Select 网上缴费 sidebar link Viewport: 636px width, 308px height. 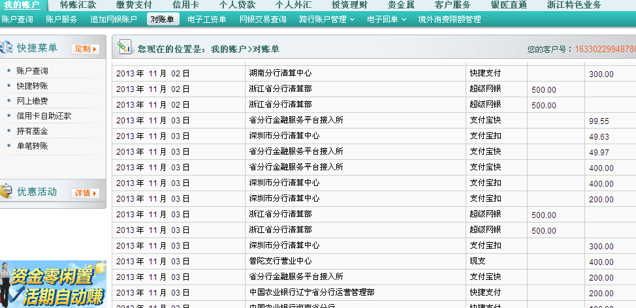click(x=32, y=100)
